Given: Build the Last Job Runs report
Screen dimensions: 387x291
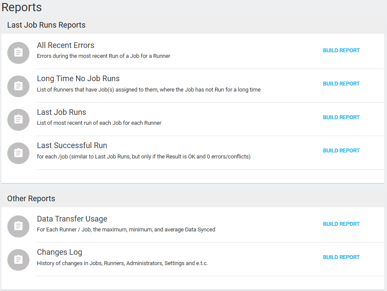Looking at the screenshot, I should click(341, 117).
